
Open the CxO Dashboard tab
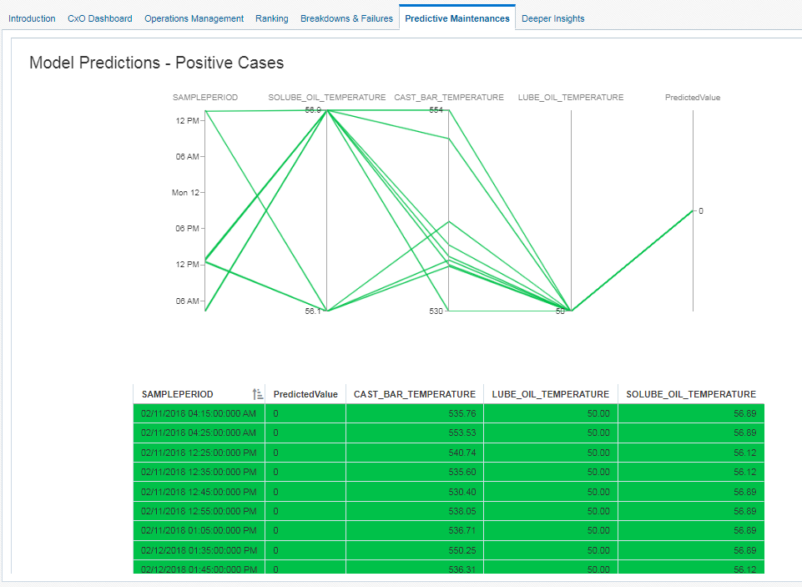coord(99,18)
